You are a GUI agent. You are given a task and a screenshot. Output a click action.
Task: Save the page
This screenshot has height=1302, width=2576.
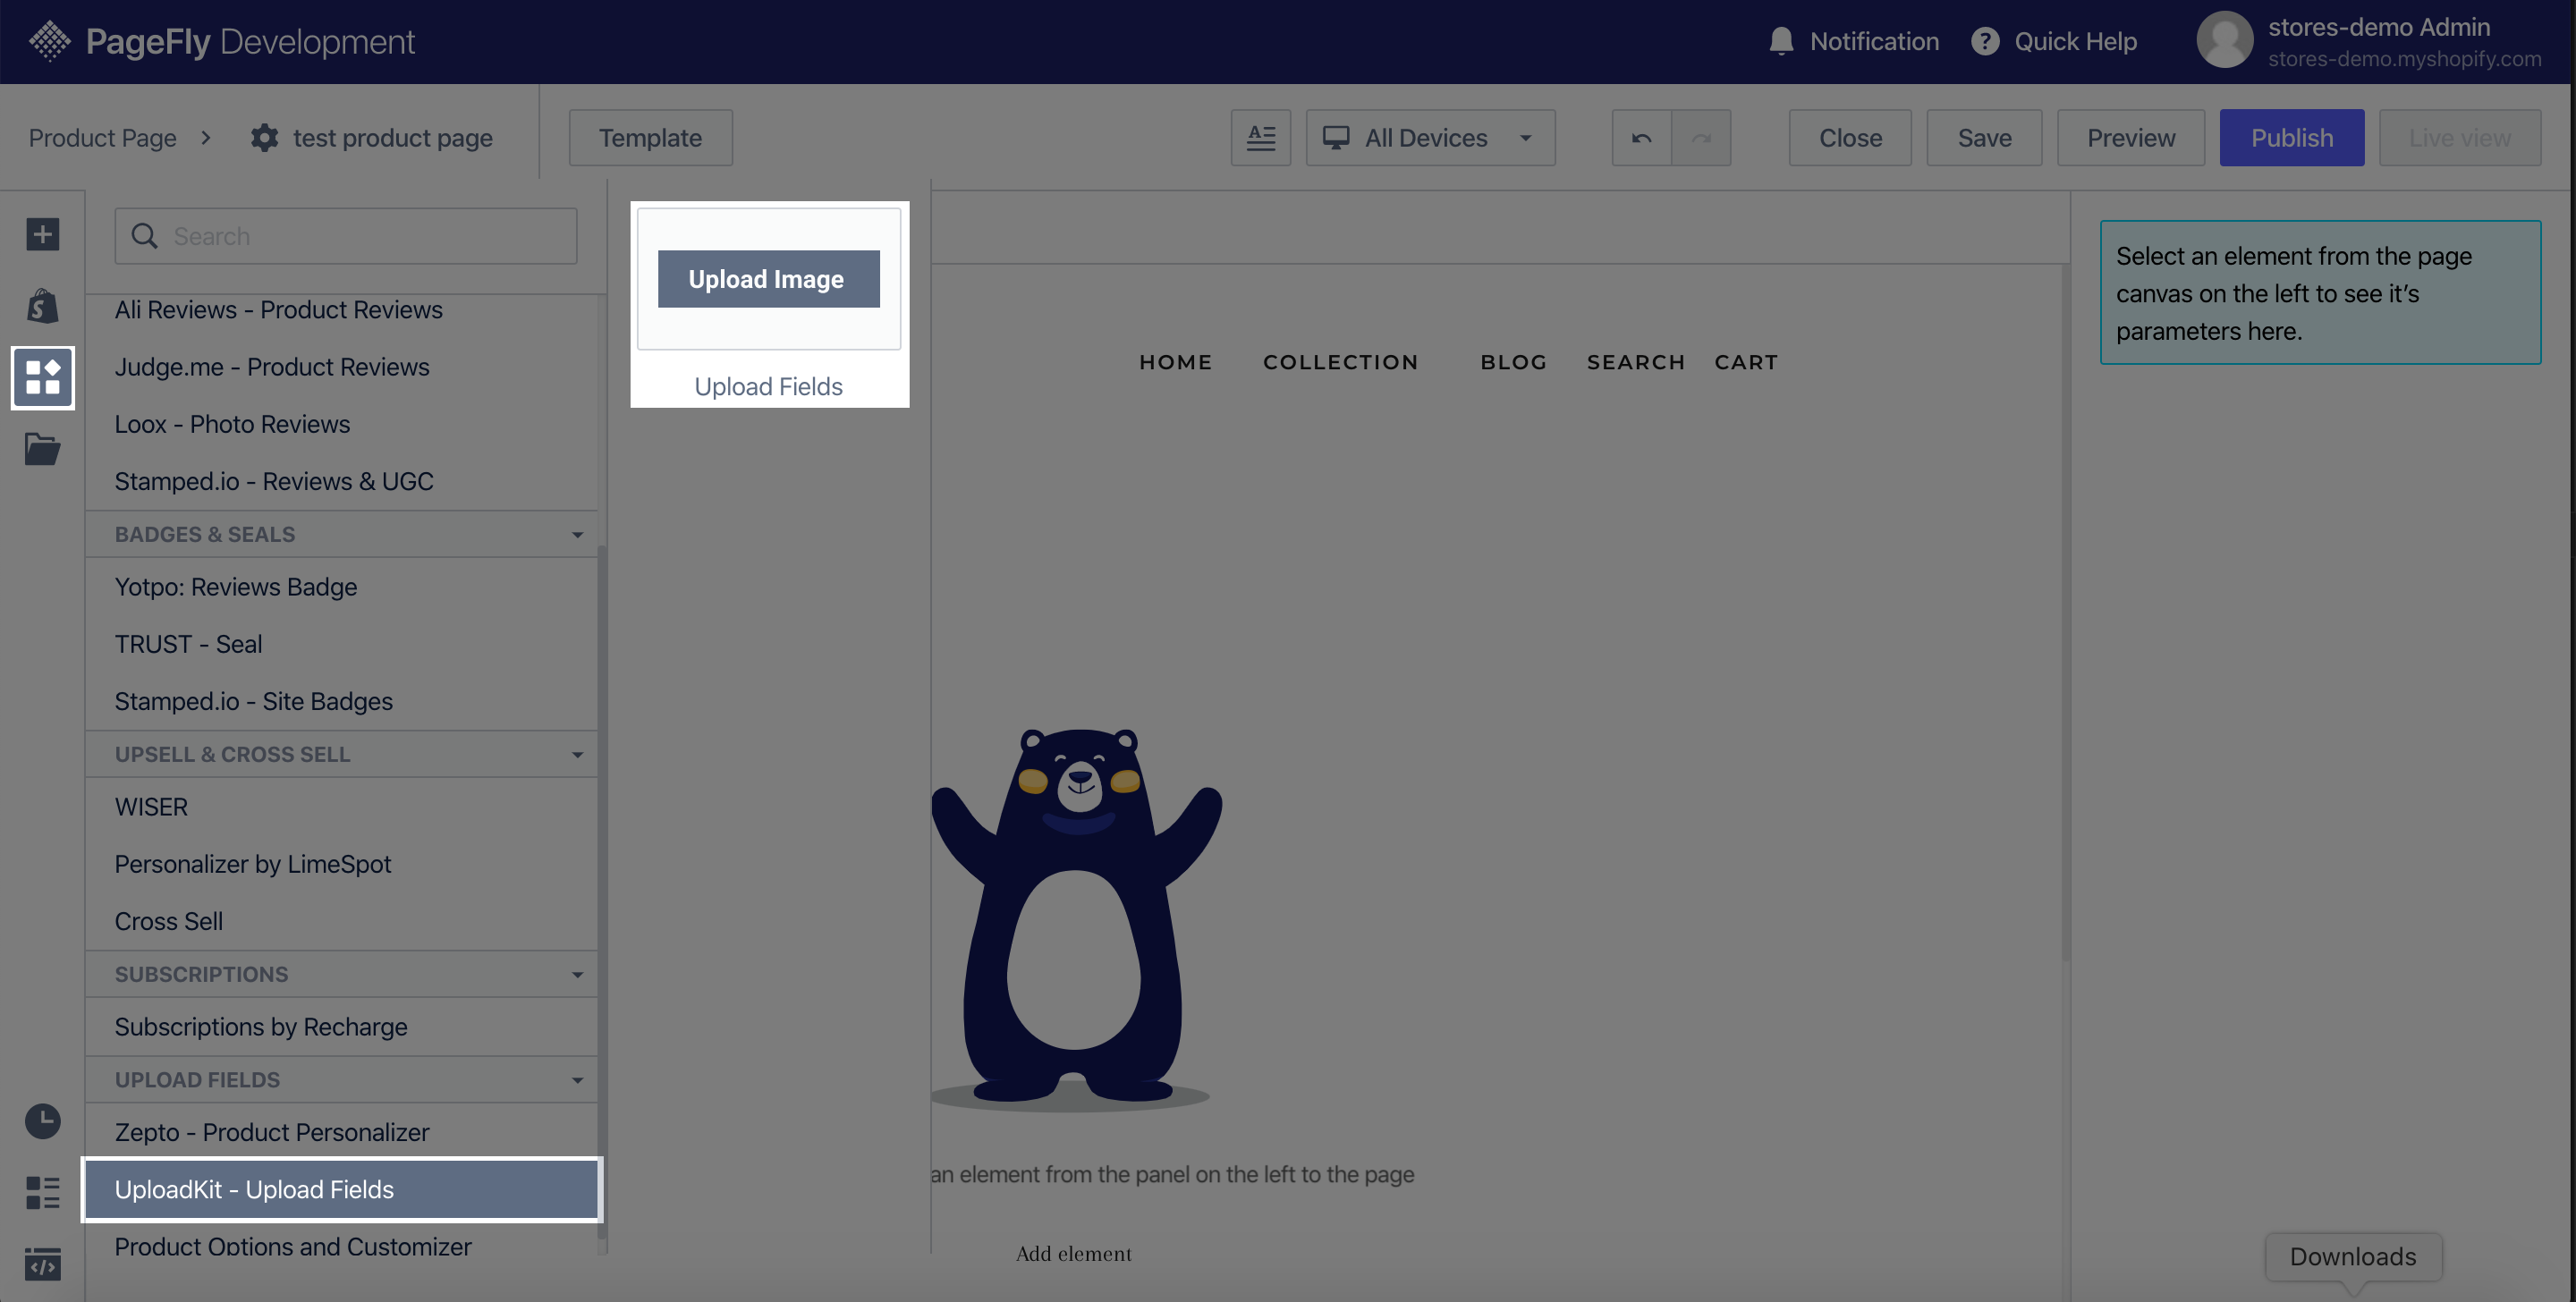1984,137
